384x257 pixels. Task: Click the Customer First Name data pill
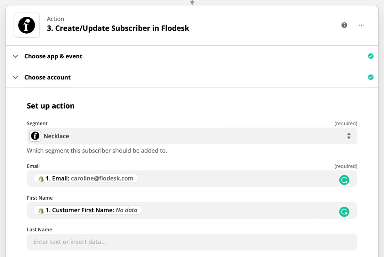[88, 210]
